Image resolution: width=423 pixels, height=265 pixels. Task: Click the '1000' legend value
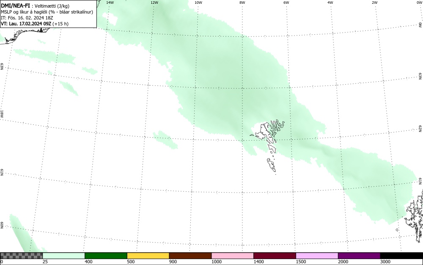pos(216,262)
